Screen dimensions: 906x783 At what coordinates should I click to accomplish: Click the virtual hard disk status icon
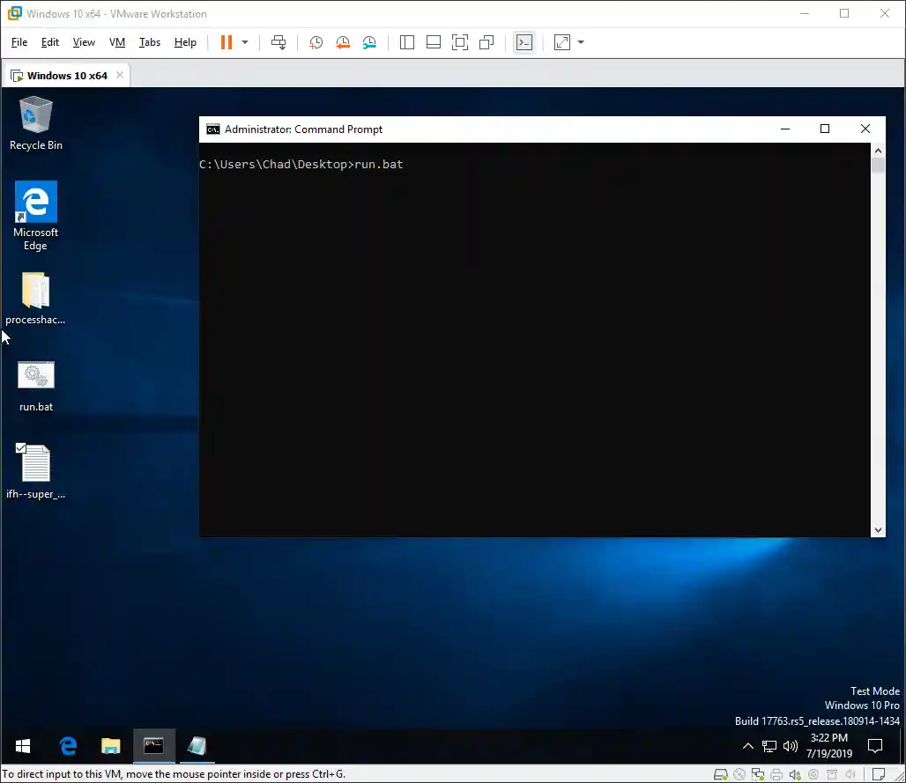pos(722,775)
